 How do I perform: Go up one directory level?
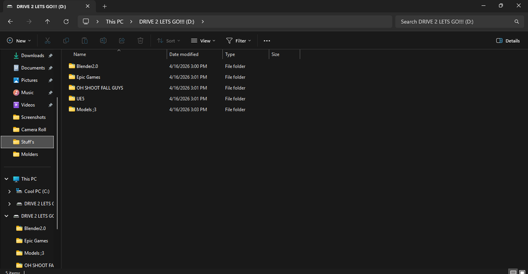(x=48, y=22)
